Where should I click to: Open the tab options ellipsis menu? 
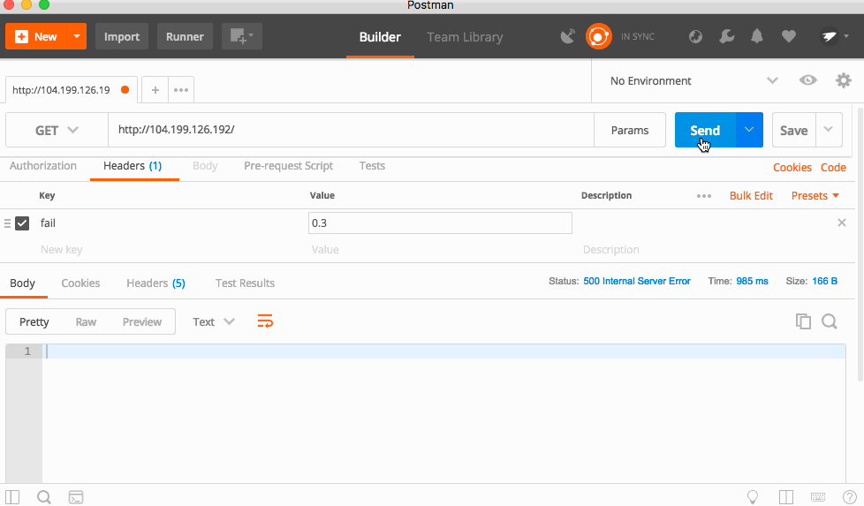(181, 90)
